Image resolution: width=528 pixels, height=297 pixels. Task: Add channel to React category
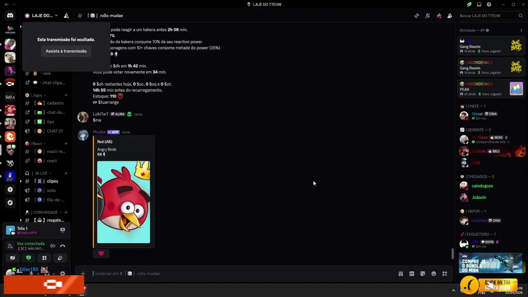point(66,144)
